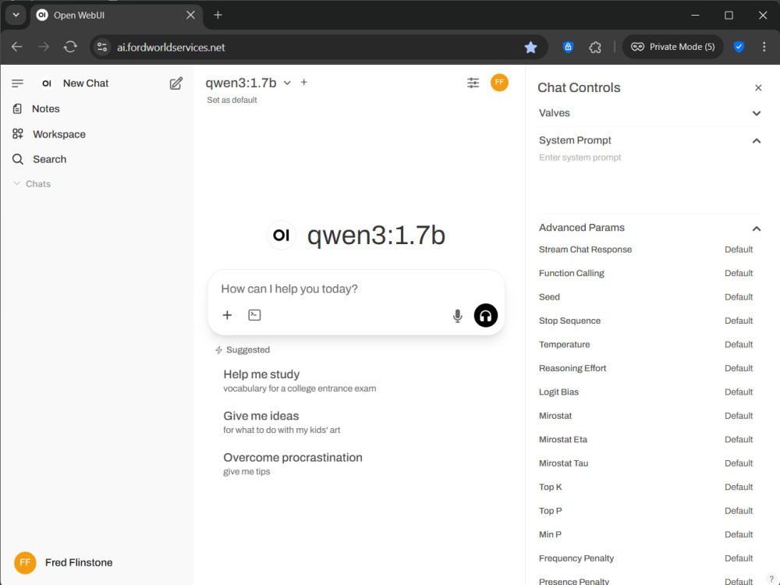Open the browser extensions puzzle icon
The width and height of the screenshot is (780, 585).
click(x=595, y=48)
